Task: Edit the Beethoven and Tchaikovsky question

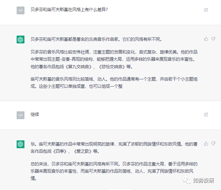Action: click(x=206, y=10)
